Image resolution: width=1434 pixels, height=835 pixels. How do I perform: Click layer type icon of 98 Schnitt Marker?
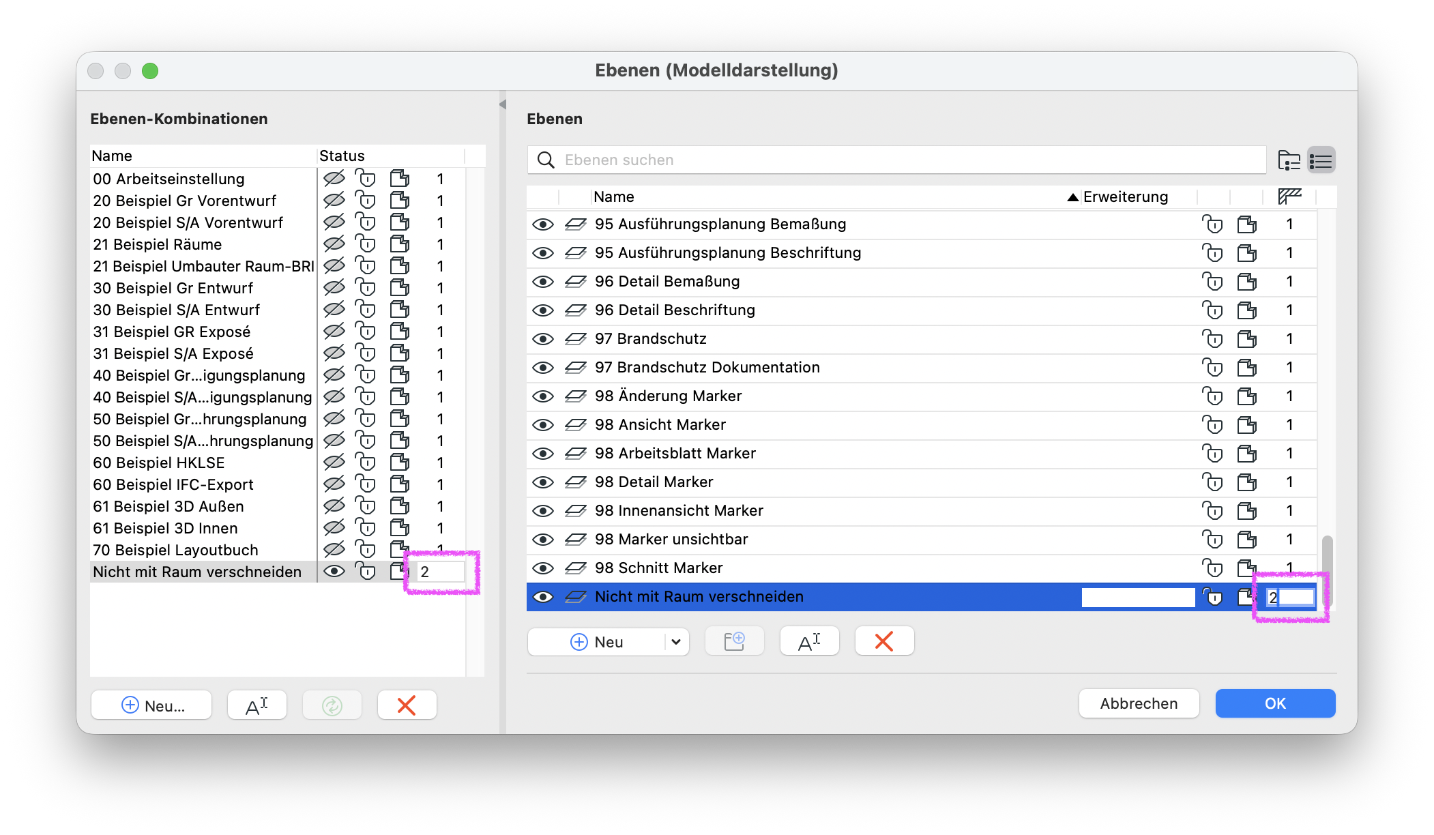(576, 568)
